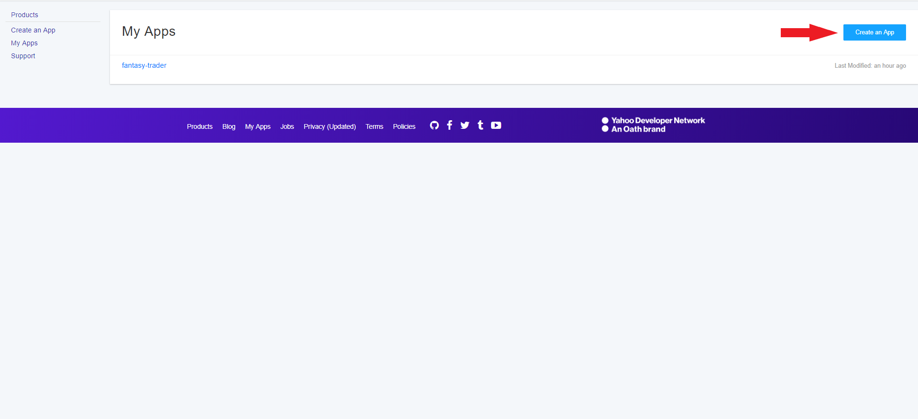Open the Tumblr icon in footer
This screenshot has width=918, height=419.
[x=481, y=125]
